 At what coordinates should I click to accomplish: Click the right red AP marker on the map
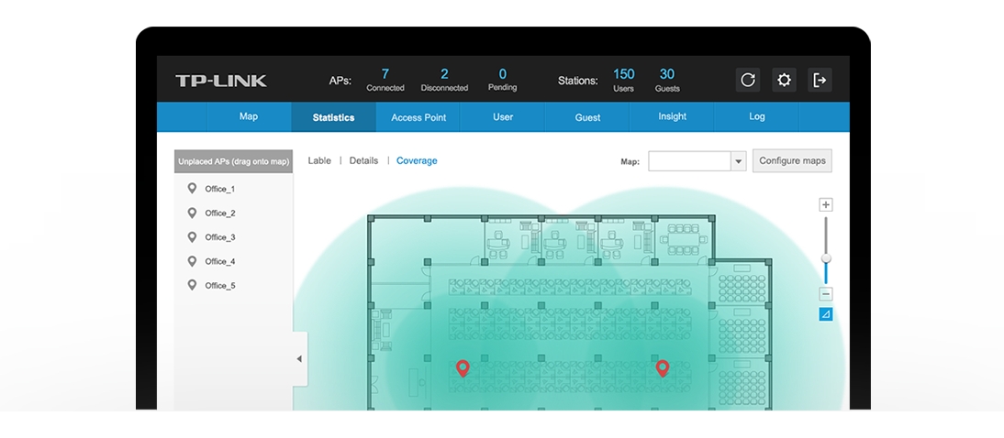(663, 367)
